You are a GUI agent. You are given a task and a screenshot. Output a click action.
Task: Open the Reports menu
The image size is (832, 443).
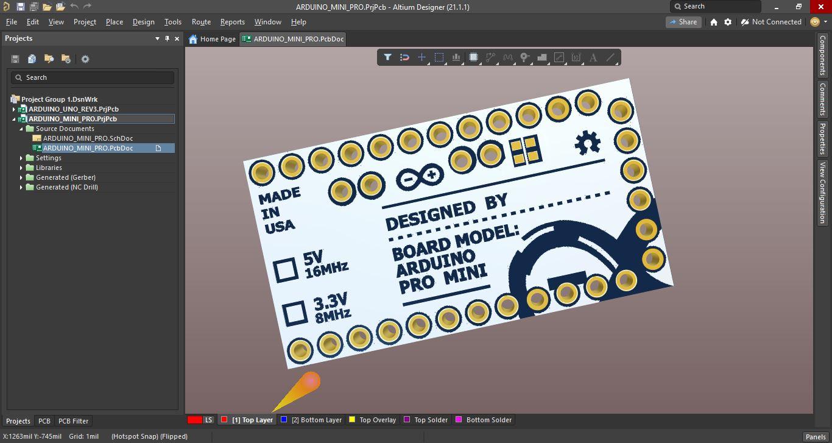click(x=232, y=22)
